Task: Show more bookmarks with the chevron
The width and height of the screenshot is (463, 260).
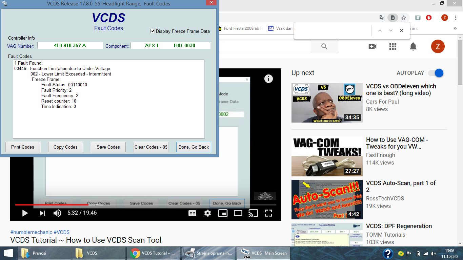Action: point(455,29)
